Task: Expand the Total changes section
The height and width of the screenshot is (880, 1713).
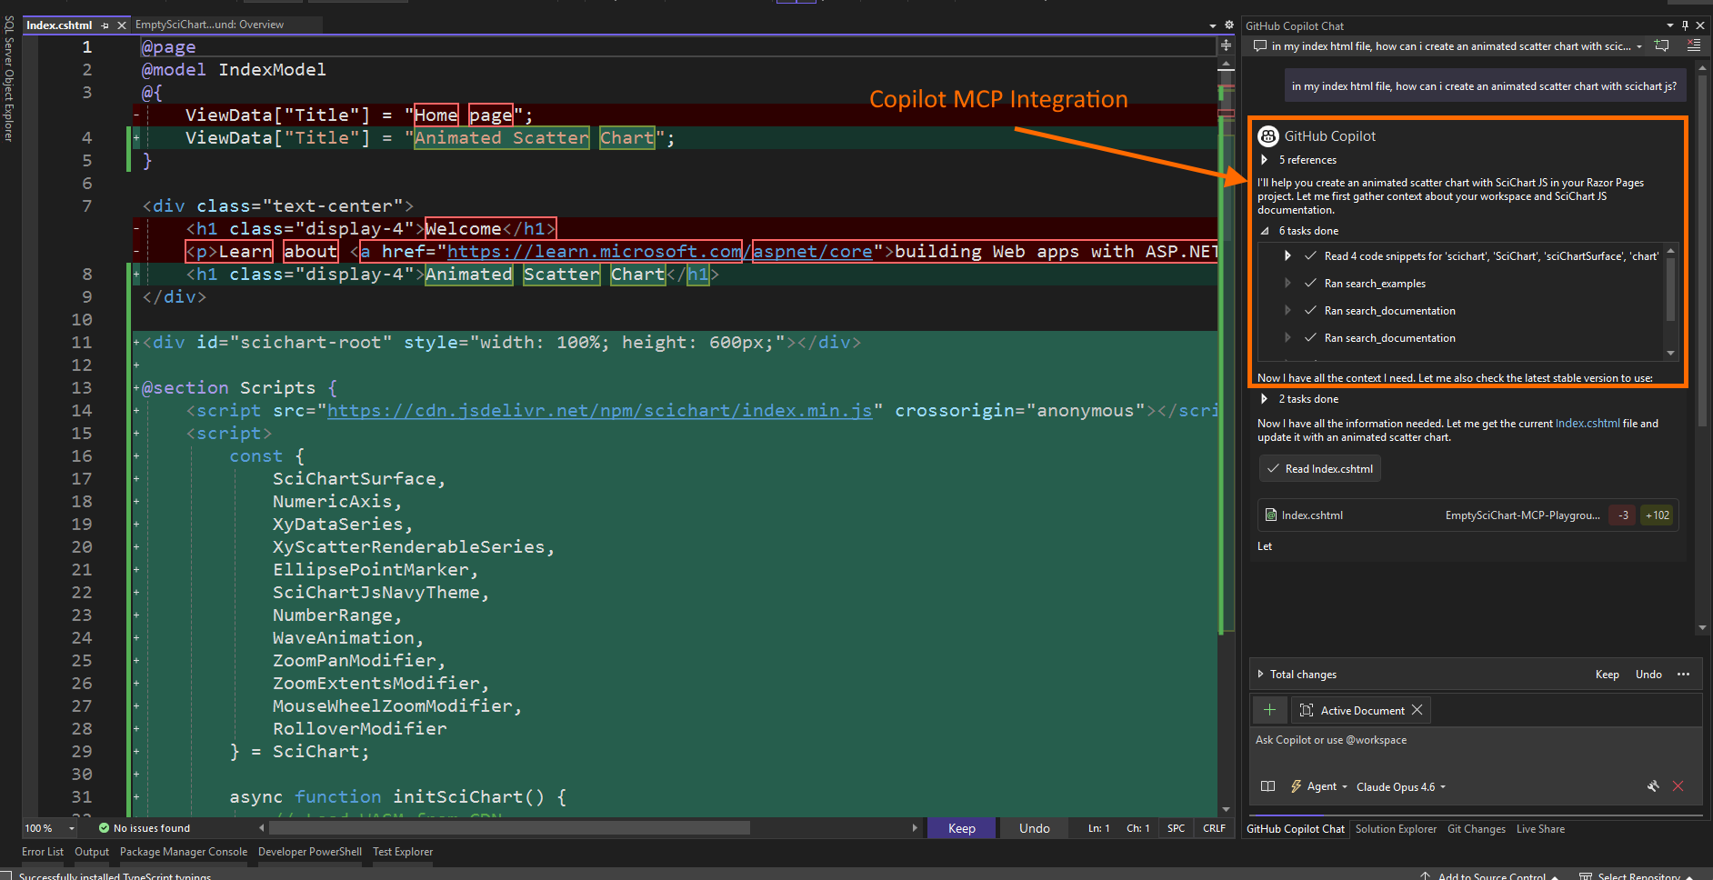Action: click(1260, 675)
